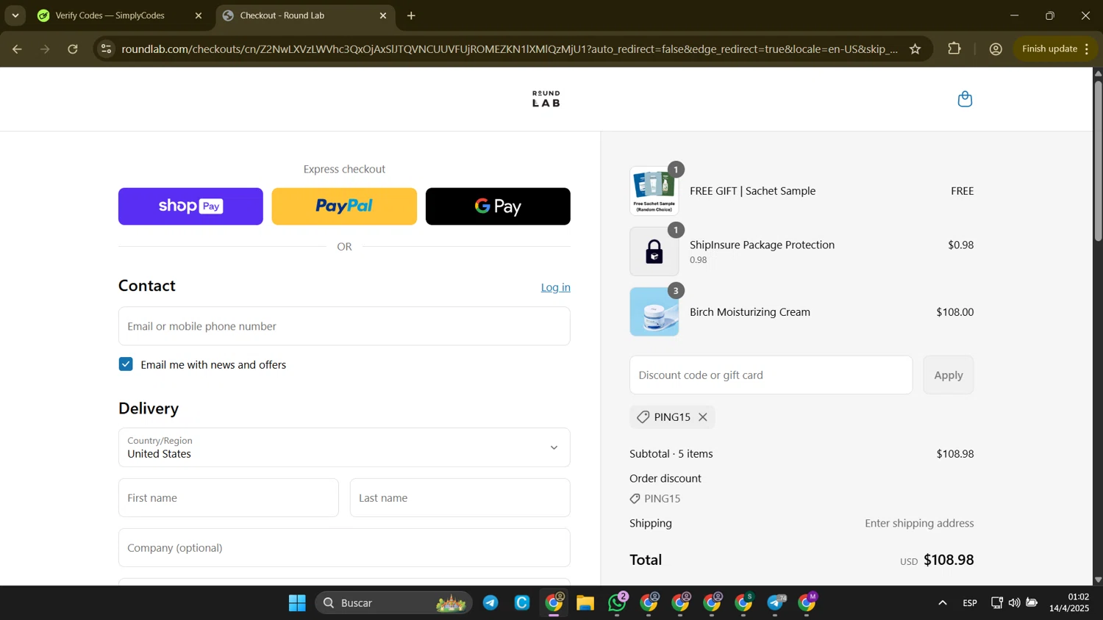The image size is (1103, 620).
Task: Open the shopping bag cart icon
Action: 965,99
